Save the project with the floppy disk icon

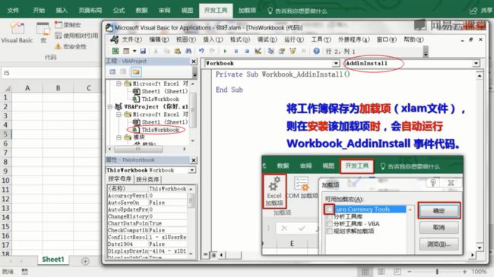coord(143,51)
